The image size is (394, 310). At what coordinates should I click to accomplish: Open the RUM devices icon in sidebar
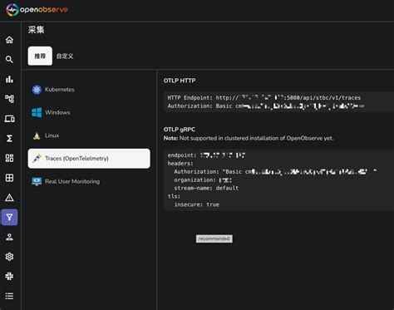pos(9,119)
